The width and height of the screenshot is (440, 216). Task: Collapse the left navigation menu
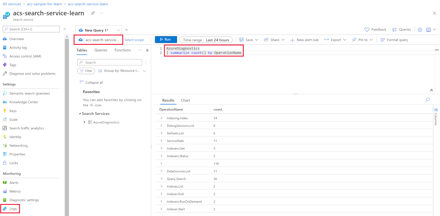[65, 29]
